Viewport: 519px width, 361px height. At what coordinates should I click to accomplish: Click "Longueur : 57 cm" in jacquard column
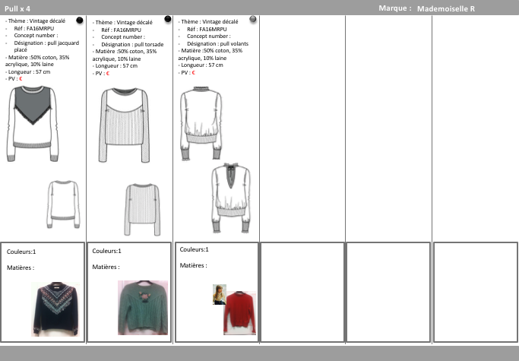pos(29,72)
